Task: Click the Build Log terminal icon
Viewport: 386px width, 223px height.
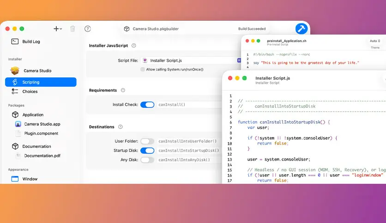Action: pyautogui.click(x=15, y=41)
